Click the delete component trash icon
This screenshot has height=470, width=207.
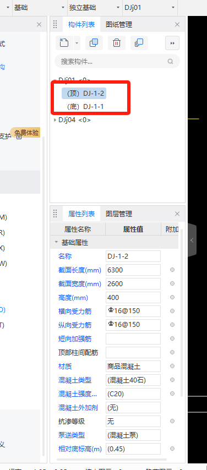pos(116,43)
